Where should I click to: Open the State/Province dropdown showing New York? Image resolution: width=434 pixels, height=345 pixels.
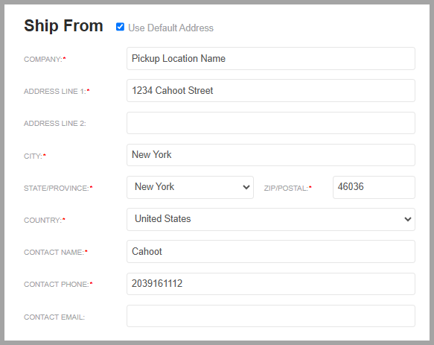pos(190,187)
